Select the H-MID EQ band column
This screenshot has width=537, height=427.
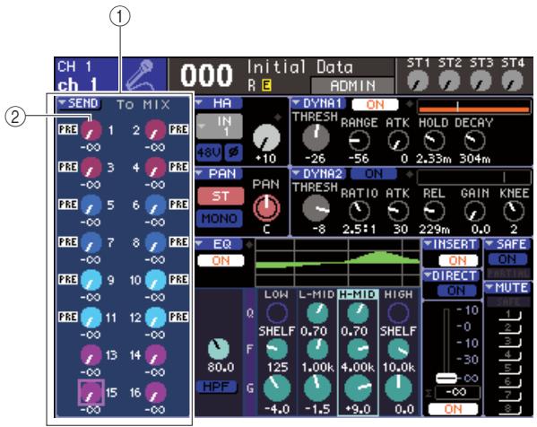(359, 352)
